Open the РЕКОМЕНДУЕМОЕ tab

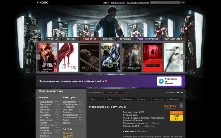(148, 39)
